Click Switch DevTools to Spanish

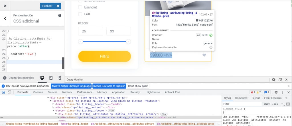click(x=109, y=86)
